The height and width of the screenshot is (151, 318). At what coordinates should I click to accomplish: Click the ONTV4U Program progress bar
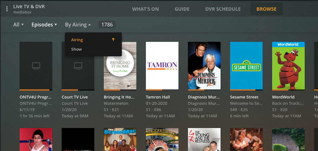[x=36, y=90]
